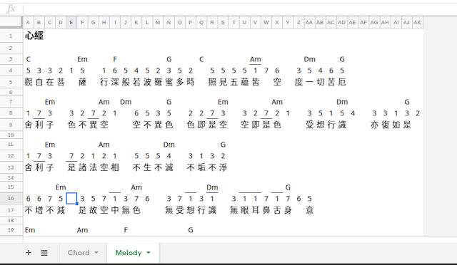Image resolution: width=457 pixels, height=265 pixels.
Task: Click the title cell 心經
Action: [x=34, y=36]
